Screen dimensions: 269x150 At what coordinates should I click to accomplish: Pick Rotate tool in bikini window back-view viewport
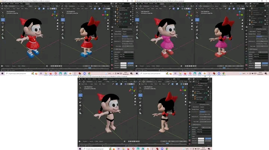tap(140, 99)
